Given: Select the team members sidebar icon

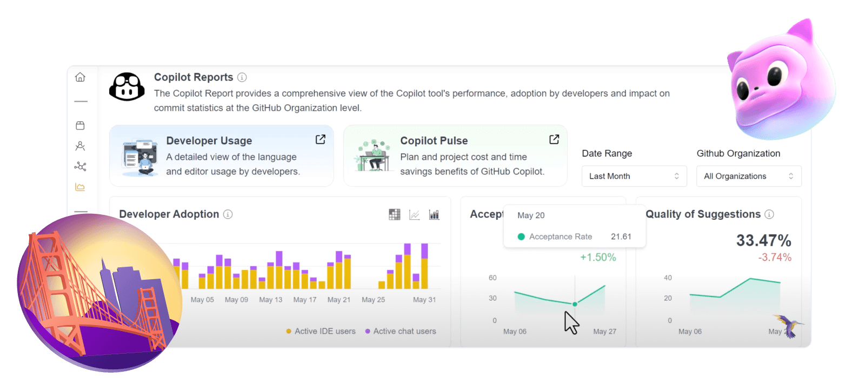Looking at the screenshot, I should click(x=80, y=146).
